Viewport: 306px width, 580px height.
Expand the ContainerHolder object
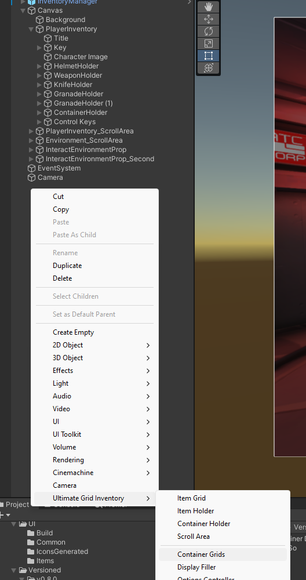pos(39,113)
